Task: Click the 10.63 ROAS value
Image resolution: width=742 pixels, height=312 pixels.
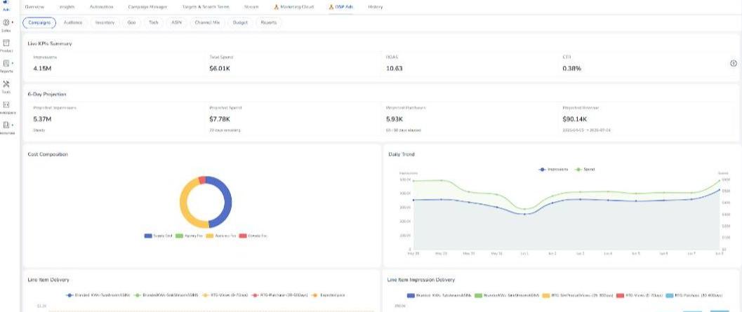Action: click(x=395, y=69)
